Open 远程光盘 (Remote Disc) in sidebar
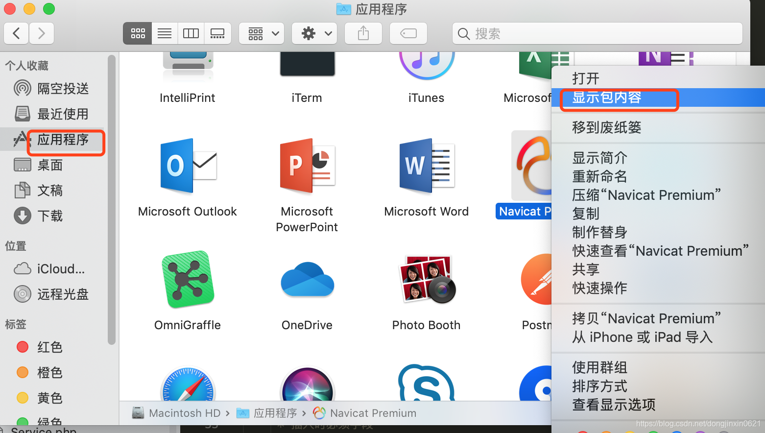This screenshot has height=433, width=765. [52, 294]
